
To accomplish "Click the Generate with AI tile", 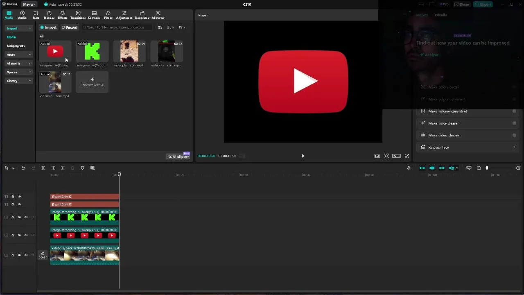I will pos(92,82).
